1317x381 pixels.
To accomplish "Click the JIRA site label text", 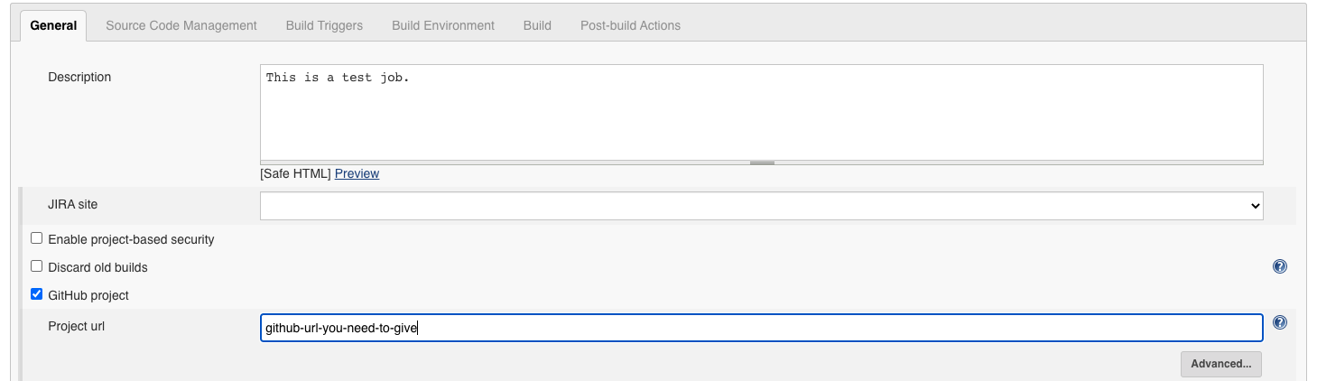I will [72, 205].
